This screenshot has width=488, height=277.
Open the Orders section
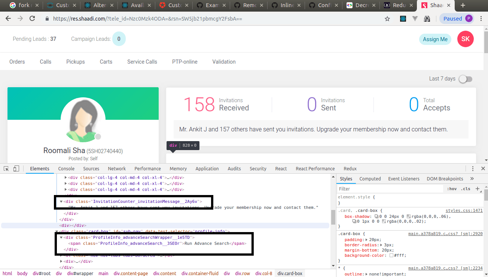point(17,62)
